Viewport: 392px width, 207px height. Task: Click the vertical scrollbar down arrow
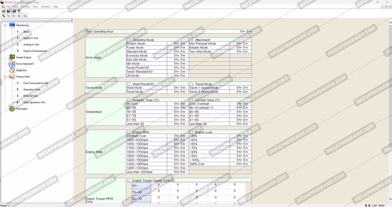tap(390, 199)
